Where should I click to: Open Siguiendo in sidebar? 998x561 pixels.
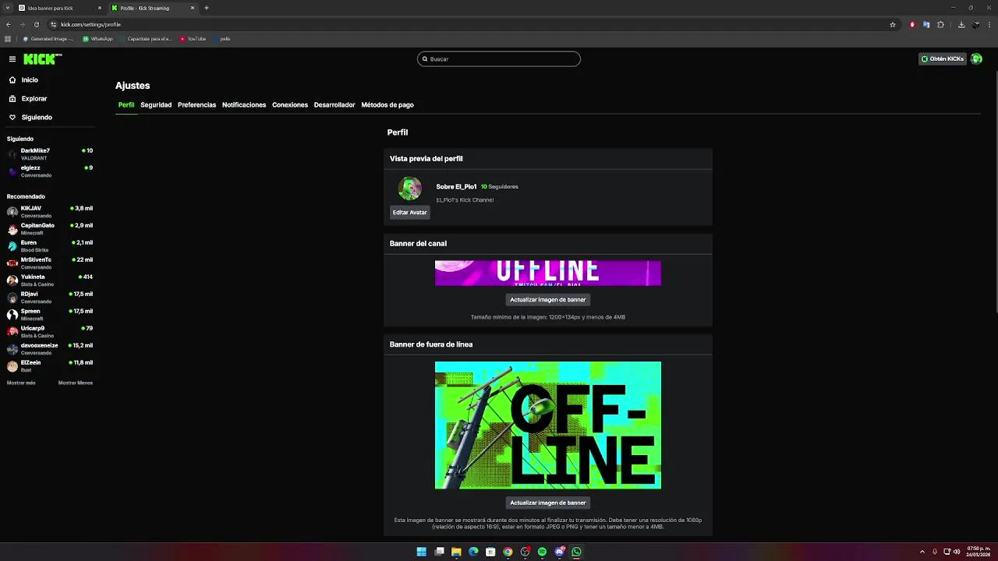point(37,118)
